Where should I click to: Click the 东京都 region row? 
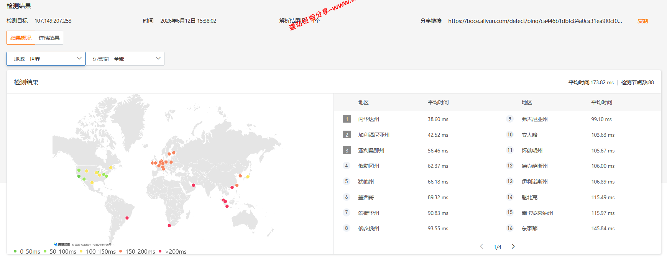579,228
